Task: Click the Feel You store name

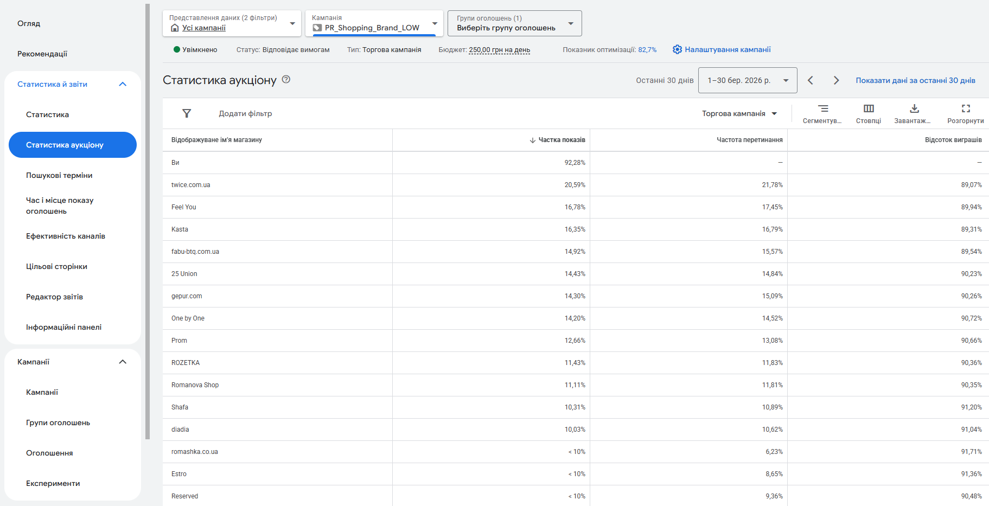Action: click(184, 207)
